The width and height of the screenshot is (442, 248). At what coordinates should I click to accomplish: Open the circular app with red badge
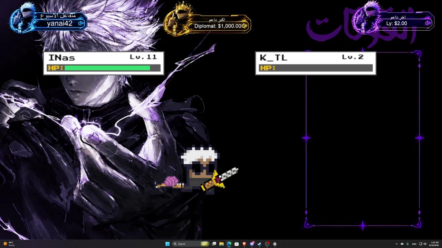267,244
